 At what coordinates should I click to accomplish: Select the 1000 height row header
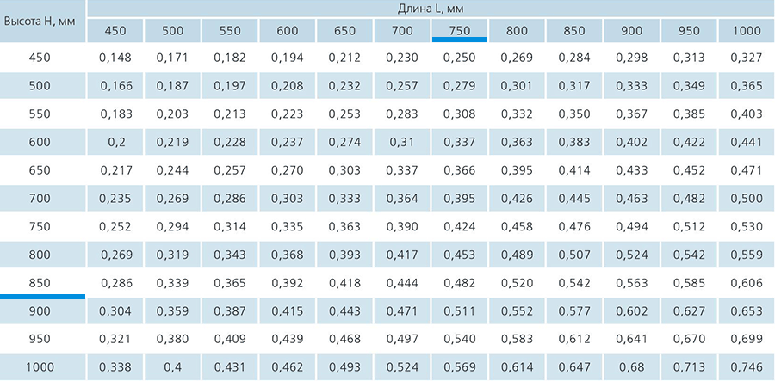pyautogui.click(x=40, y=367)
